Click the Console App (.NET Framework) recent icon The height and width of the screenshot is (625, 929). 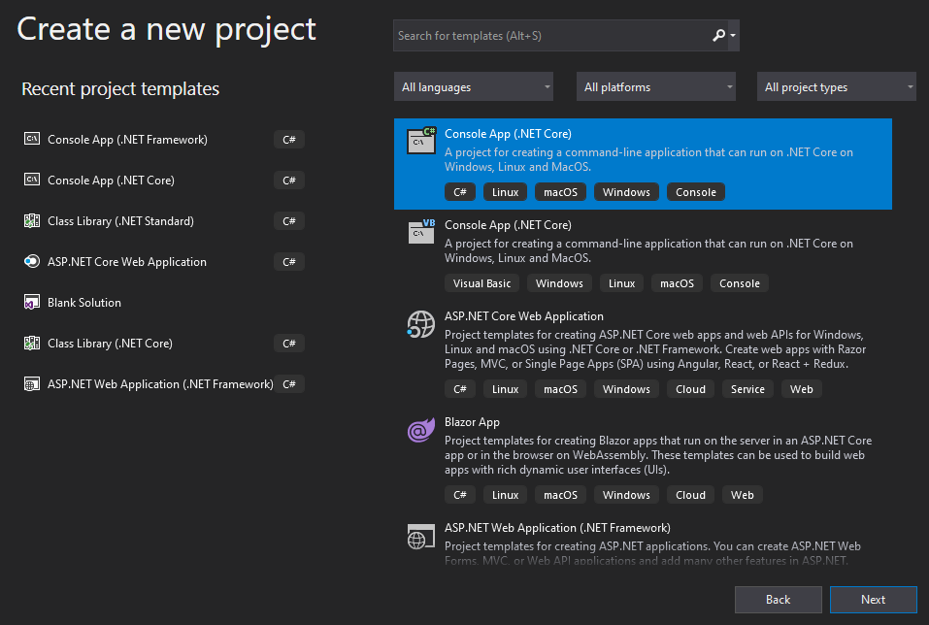[32, 139]
